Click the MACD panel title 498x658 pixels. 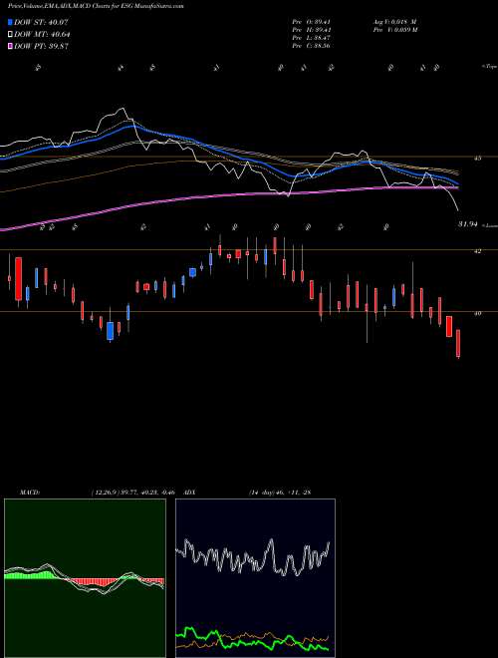pos(29,492)
